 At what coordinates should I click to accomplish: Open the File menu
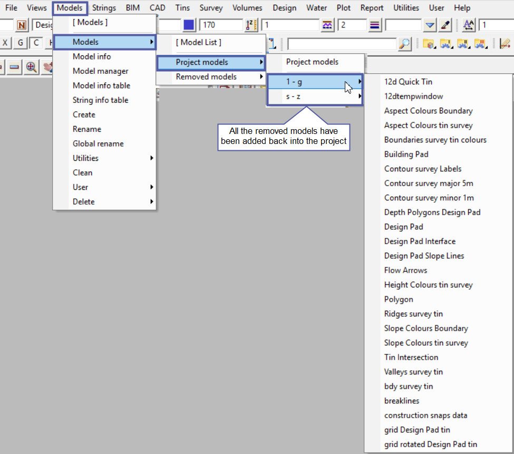(x=11, y=7)
